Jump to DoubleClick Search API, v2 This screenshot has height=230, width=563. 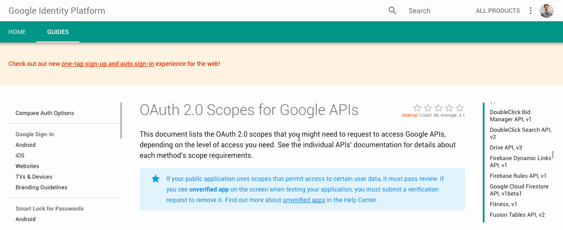(520, 133)
